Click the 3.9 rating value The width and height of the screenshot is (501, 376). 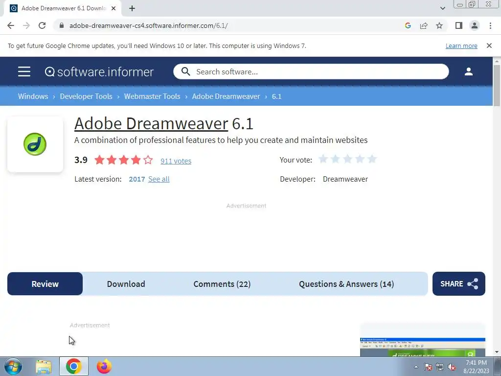(x=81, y=160)
